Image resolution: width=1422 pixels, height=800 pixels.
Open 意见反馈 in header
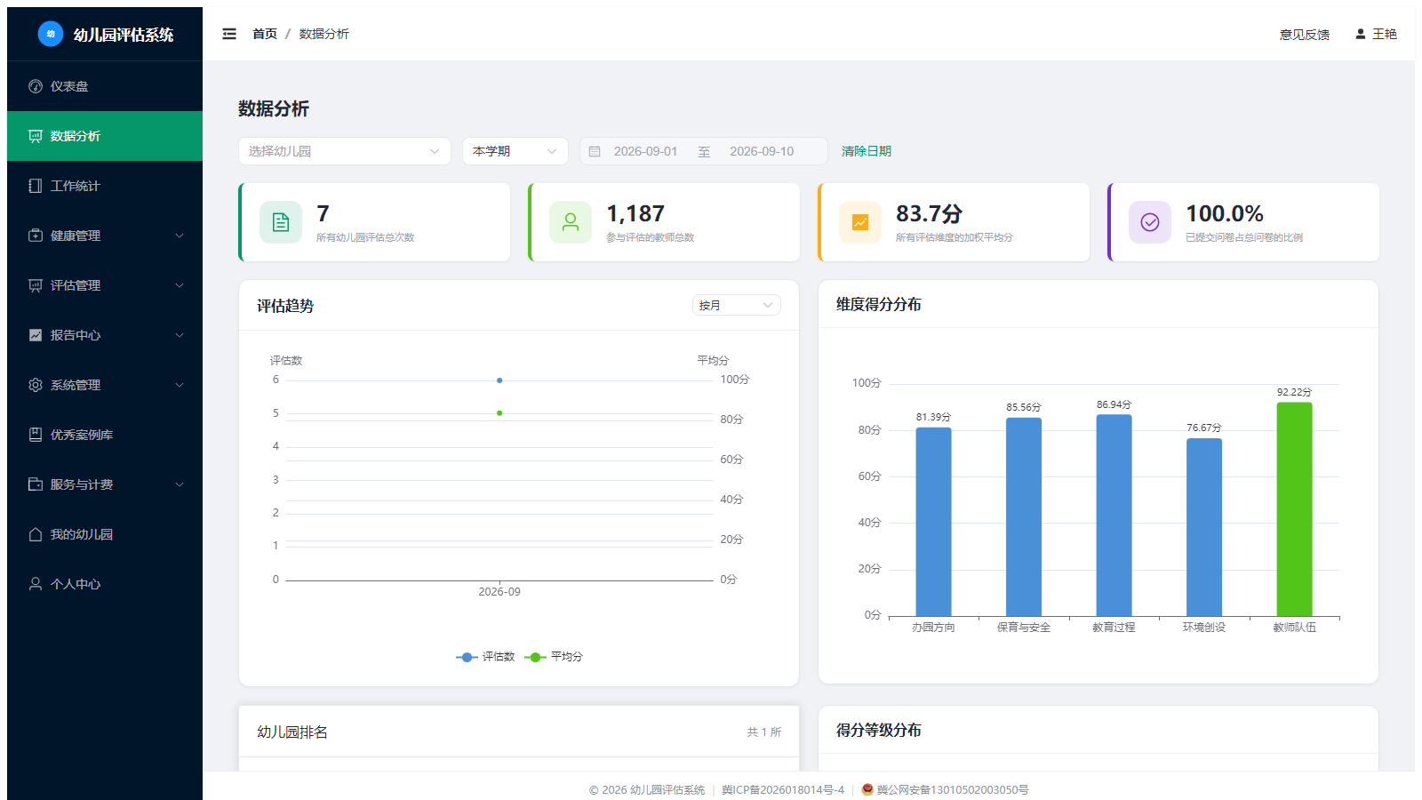click(1305, 35)
